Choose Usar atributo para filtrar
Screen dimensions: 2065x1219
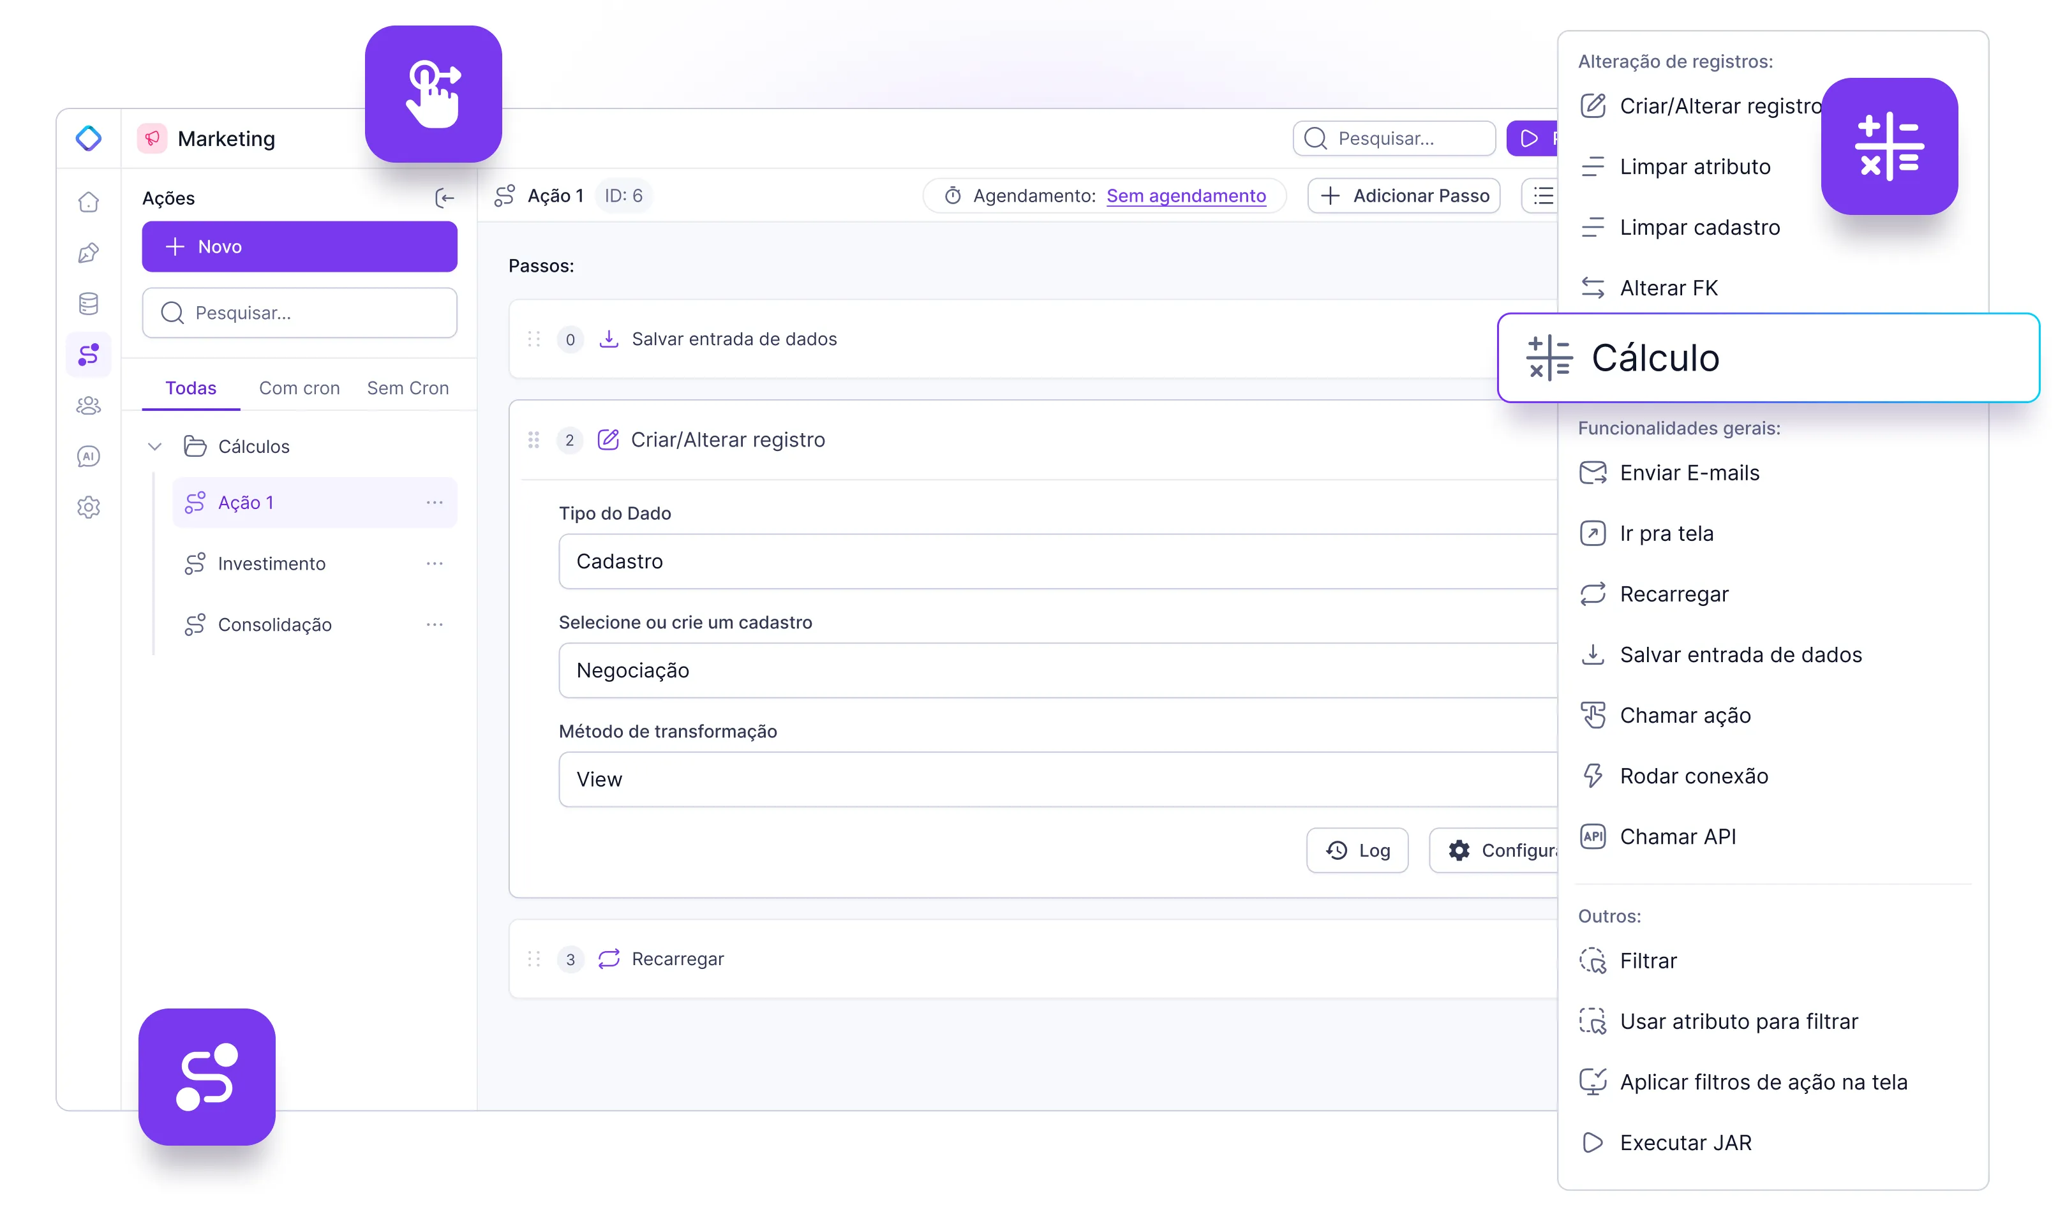tap(1719, 1022)
